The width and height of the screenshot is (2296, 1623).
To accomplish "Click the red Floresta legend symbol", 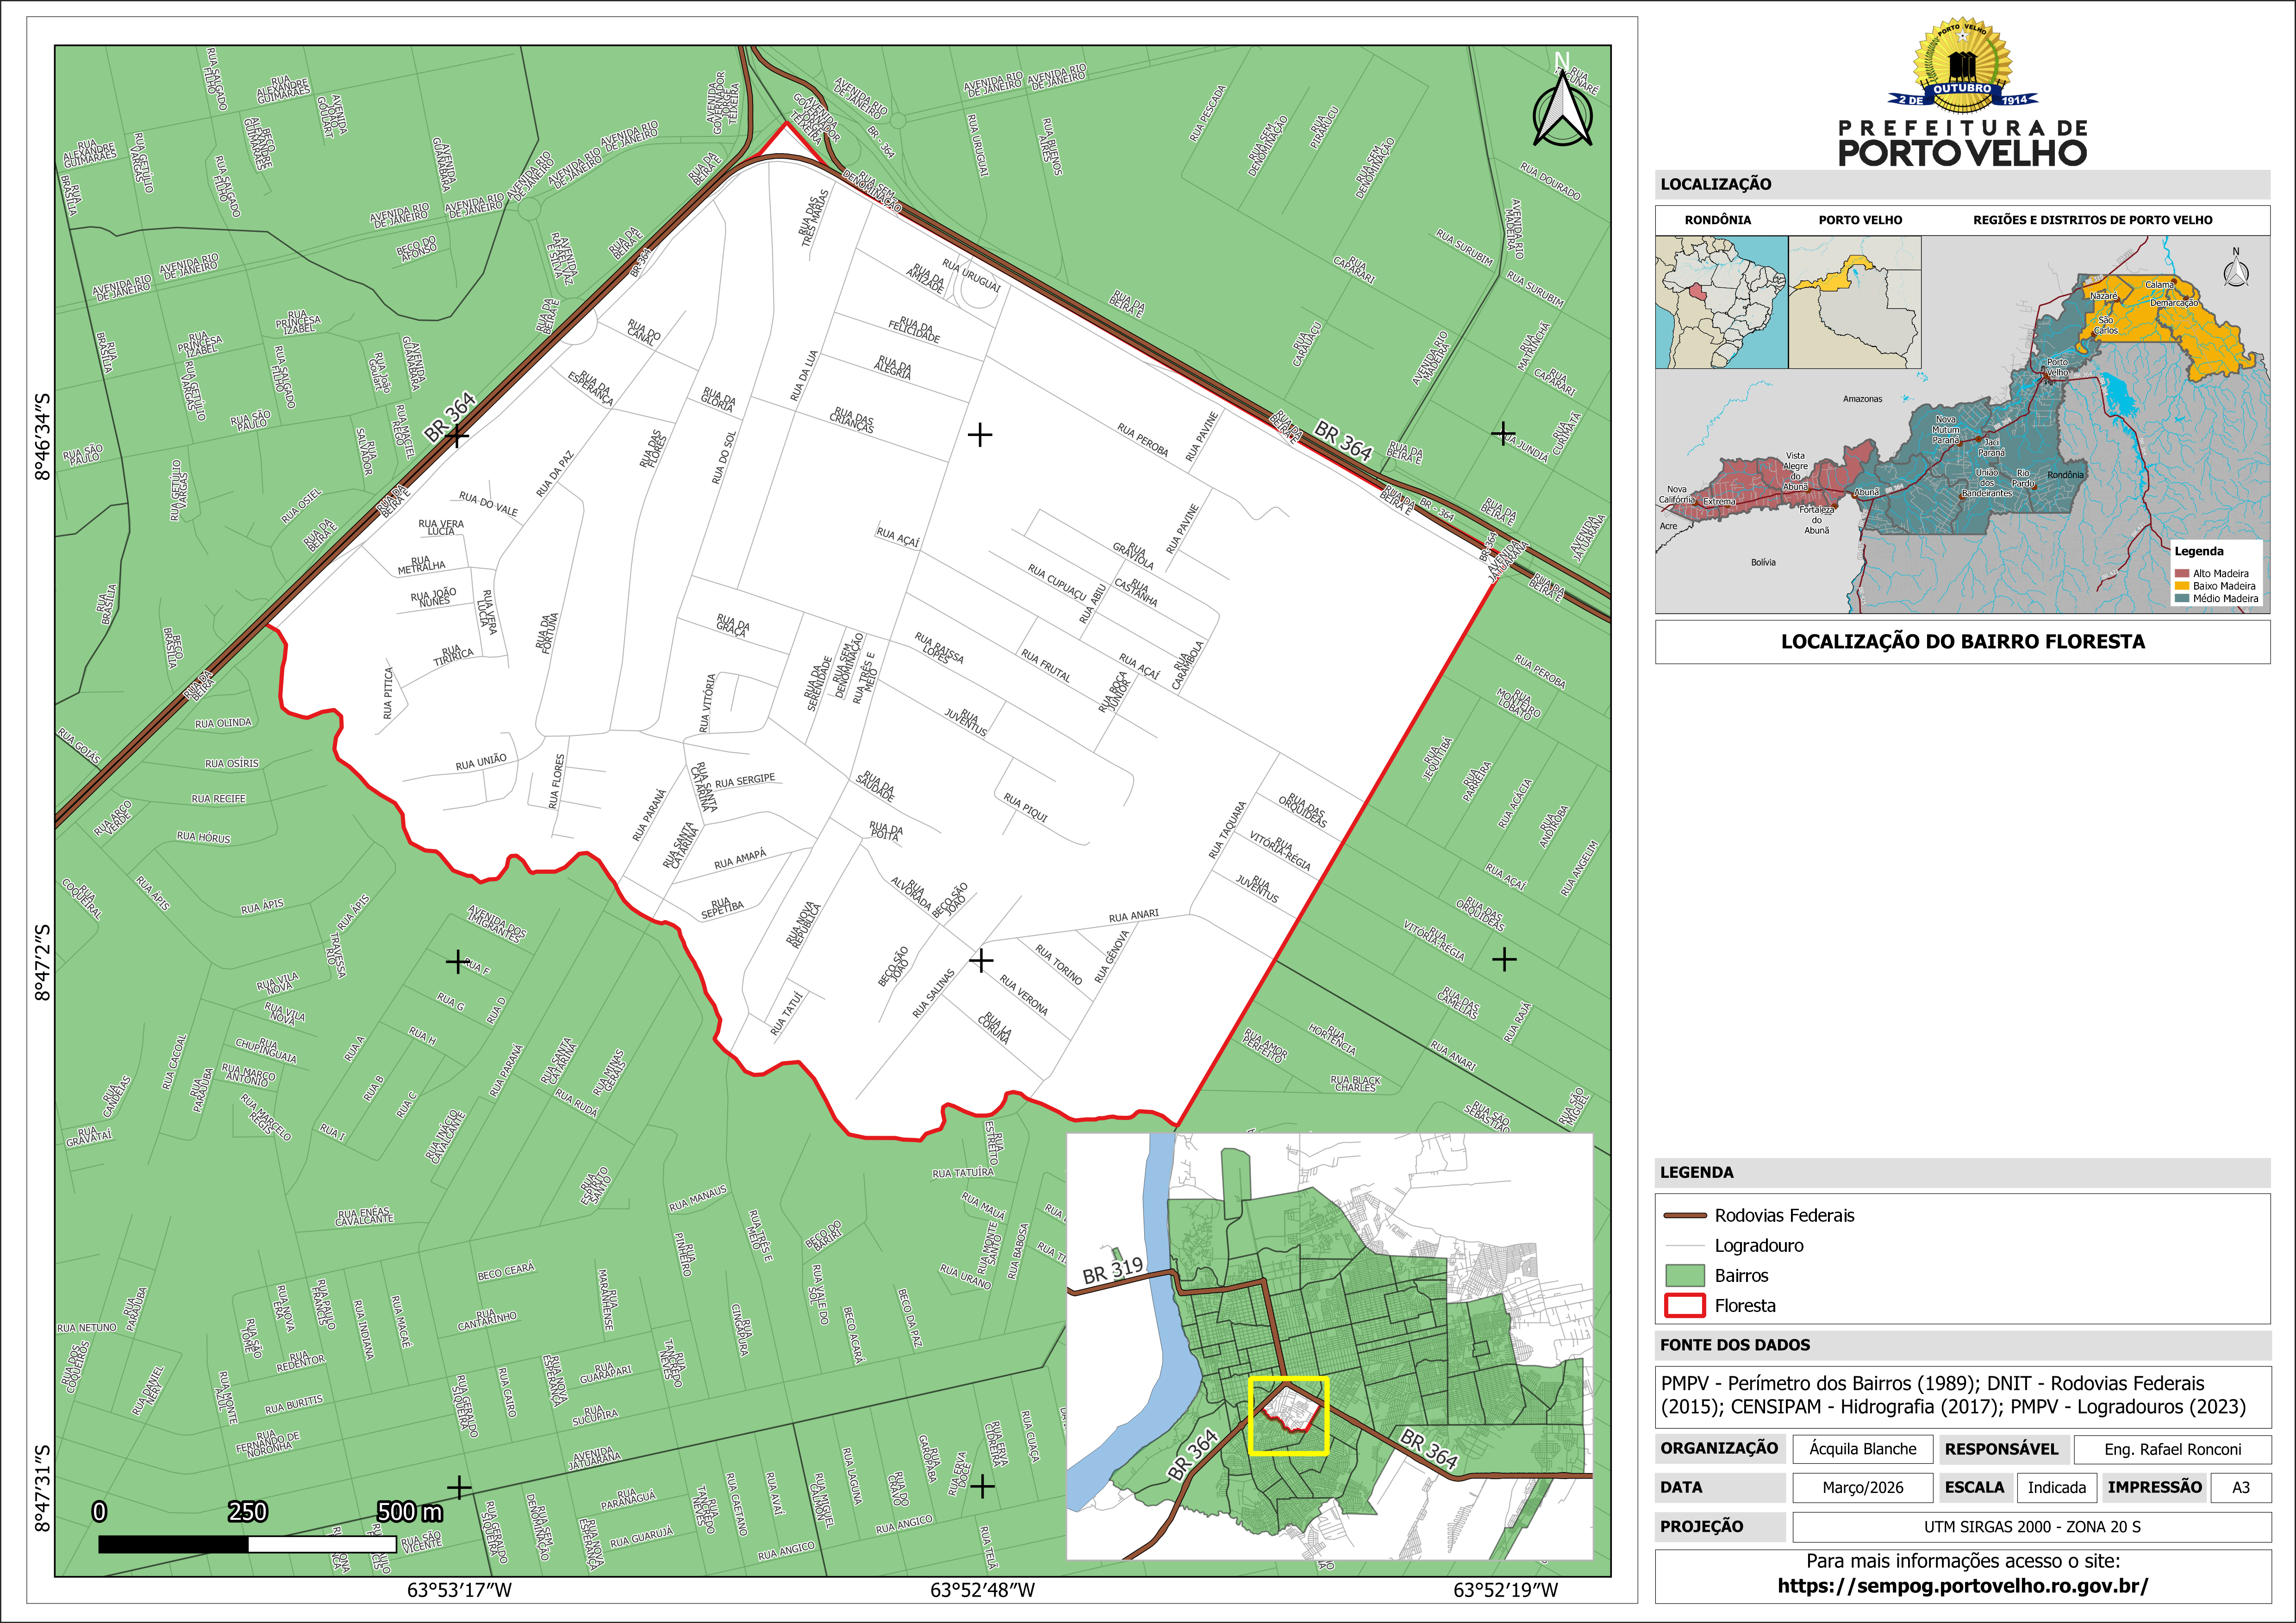I will coord(1684,1305).
